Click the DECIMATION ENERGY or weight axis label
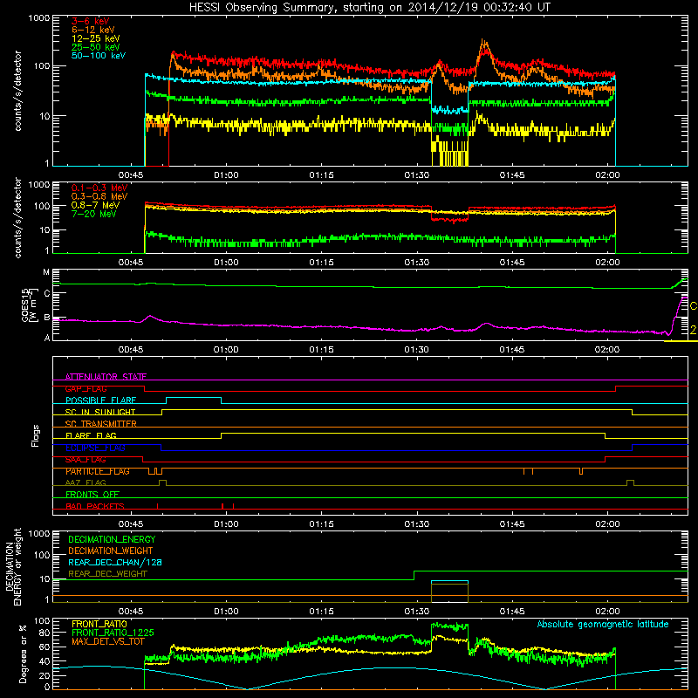 tap(13, 566)
